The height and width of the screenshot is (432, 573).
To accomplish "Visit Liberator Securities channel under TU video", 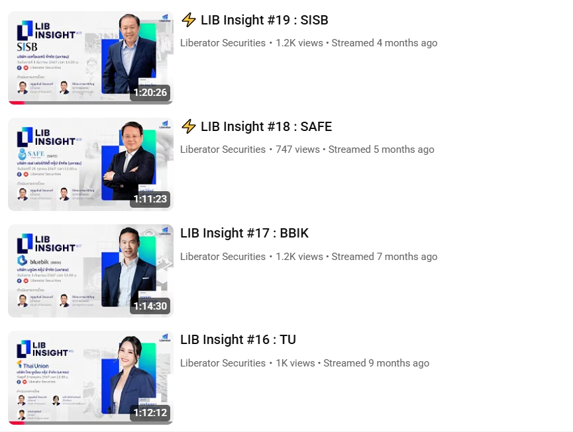I will pyautogui.click(x=223, y=363).
